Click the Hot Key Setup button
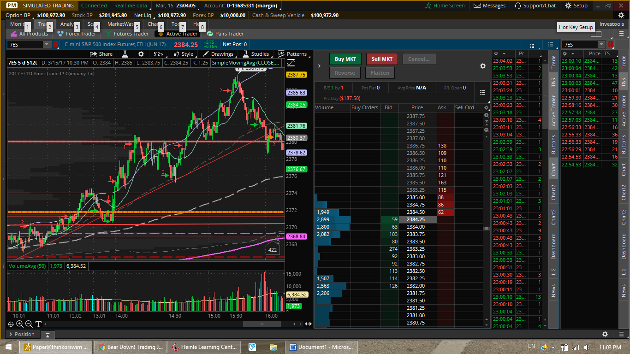The image size is (630, 354). 576,27
